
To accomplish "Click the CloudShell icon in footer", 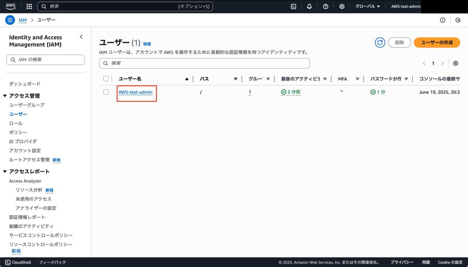I will (8, 262).
